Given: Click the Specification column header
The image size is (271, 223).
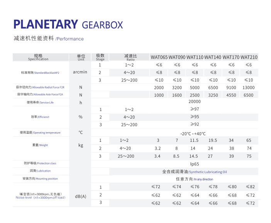Looking at the screenshot, I should (38, 58).
